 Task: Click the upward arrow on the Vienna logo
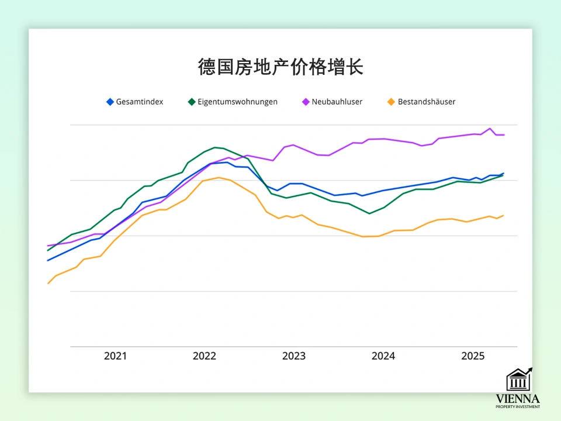pos(530,371)
